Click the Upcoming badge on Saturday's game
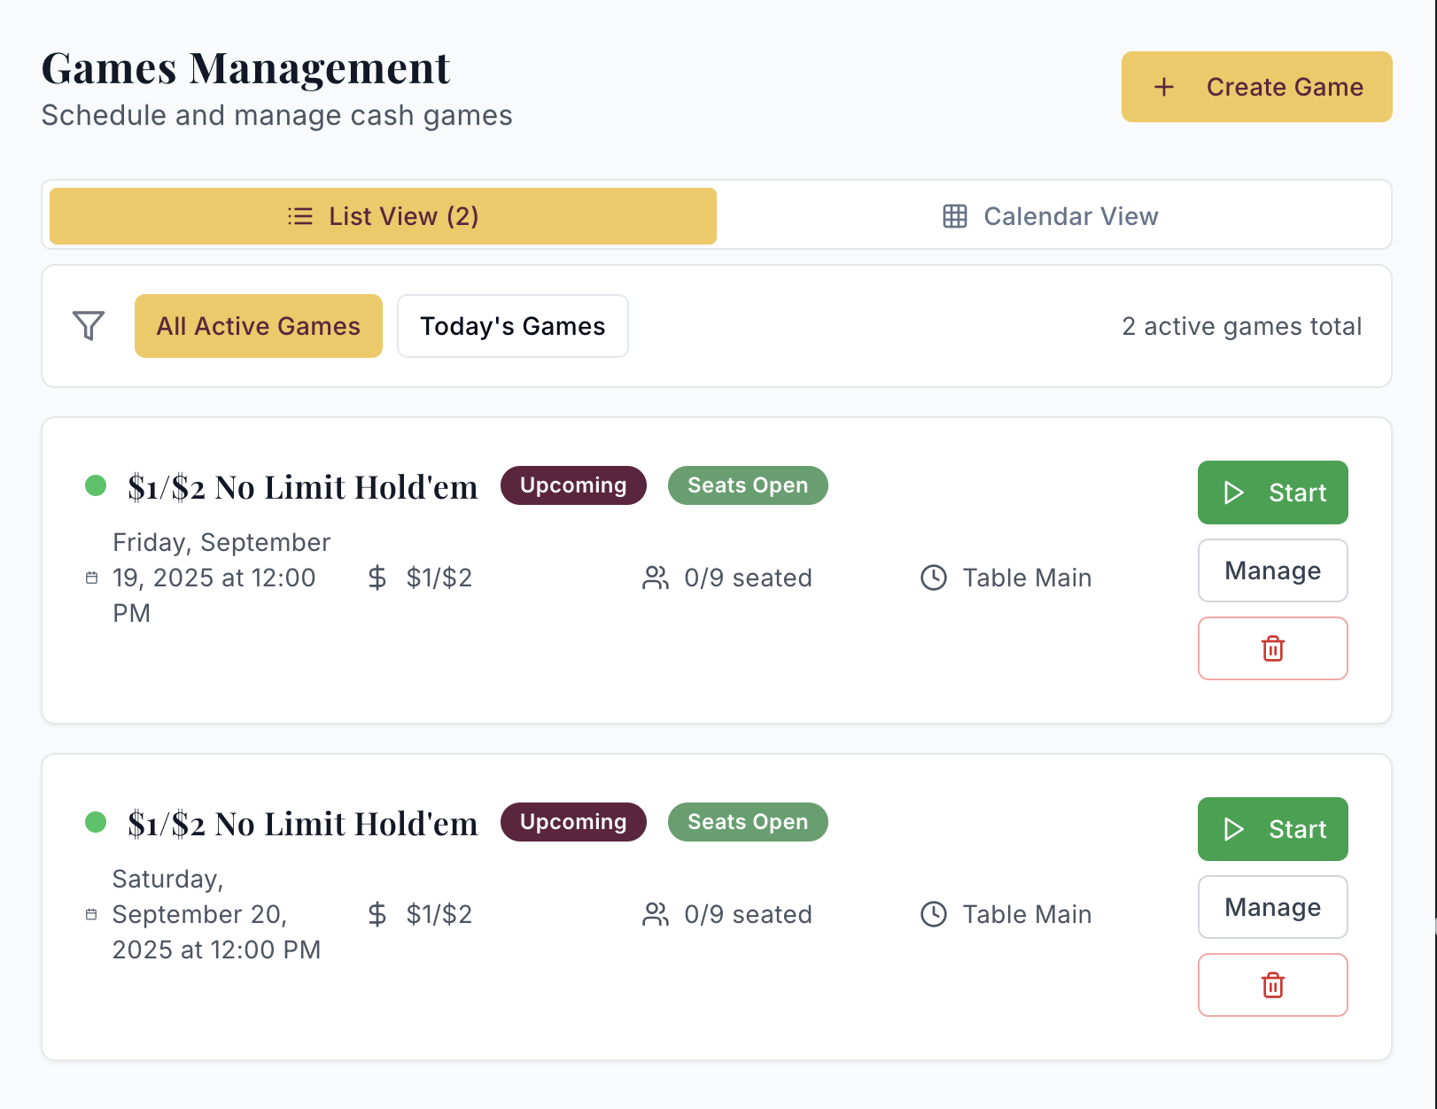Screen dimensions: 1437x1109 click(x=573, y=822)
